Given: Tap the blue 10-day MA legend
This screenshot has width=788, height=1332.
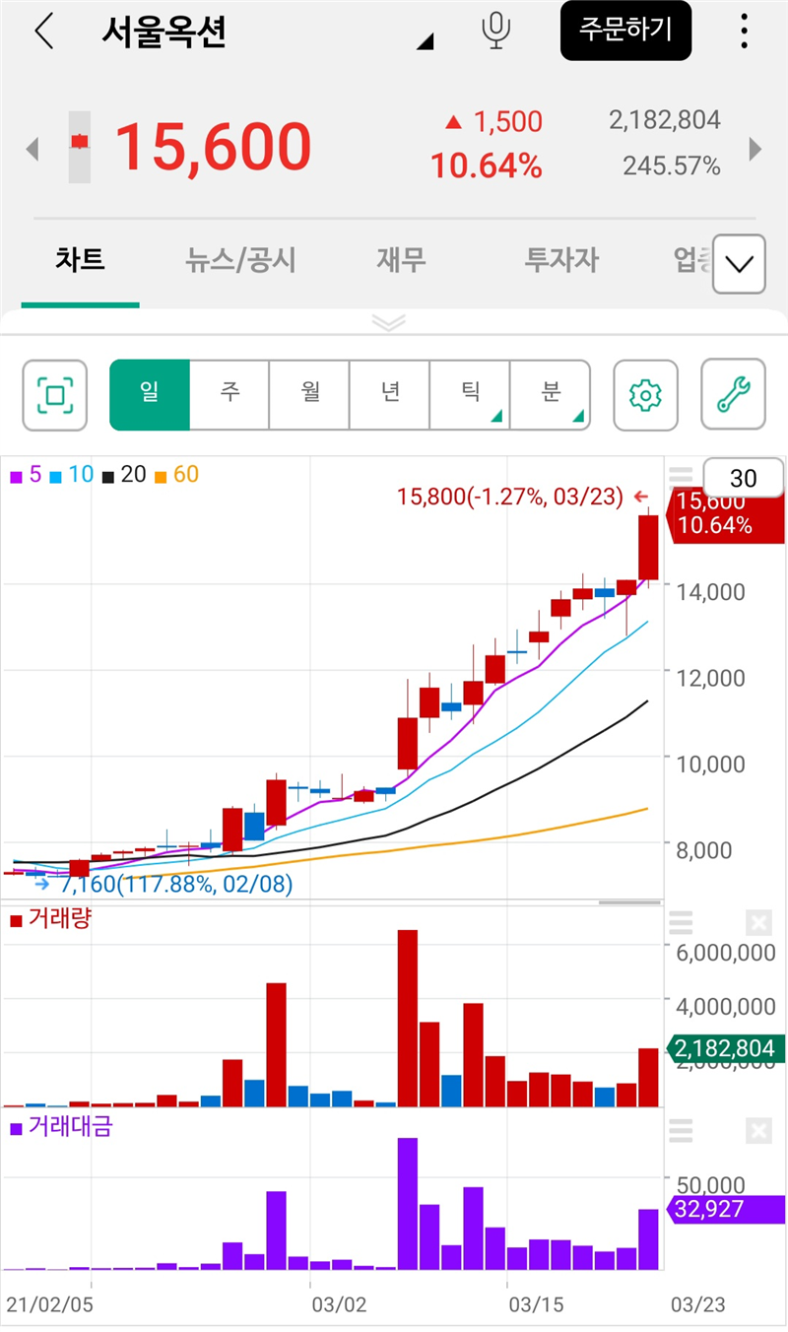Looking at the screenshot, I should point(72,475).
